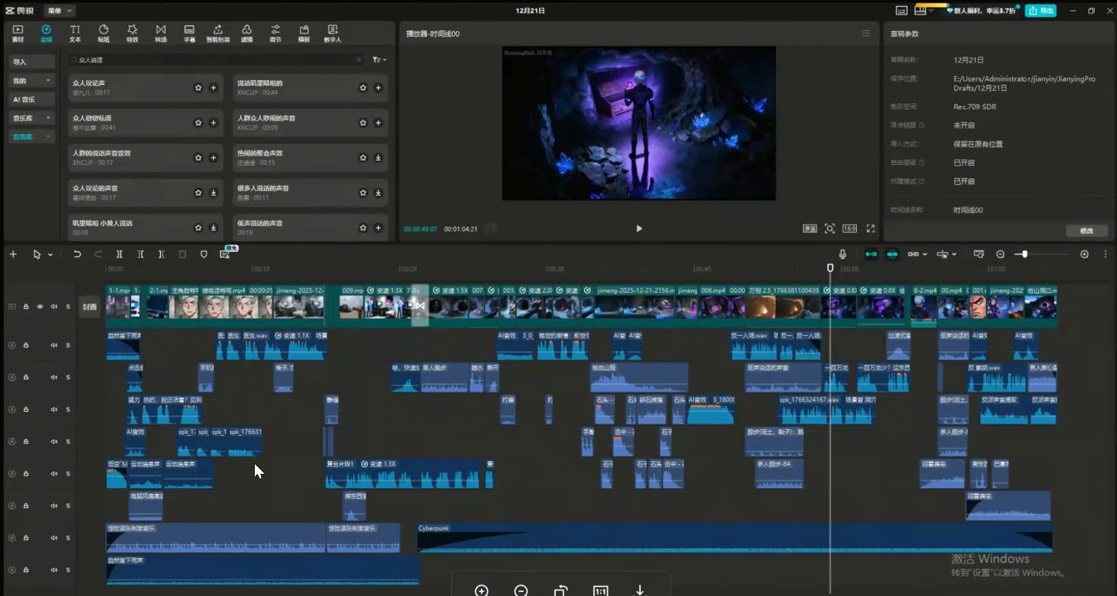Toggle main track magnet snapping
The width and height of the screenshot is (1117, 596).
(x=871, y=255)
